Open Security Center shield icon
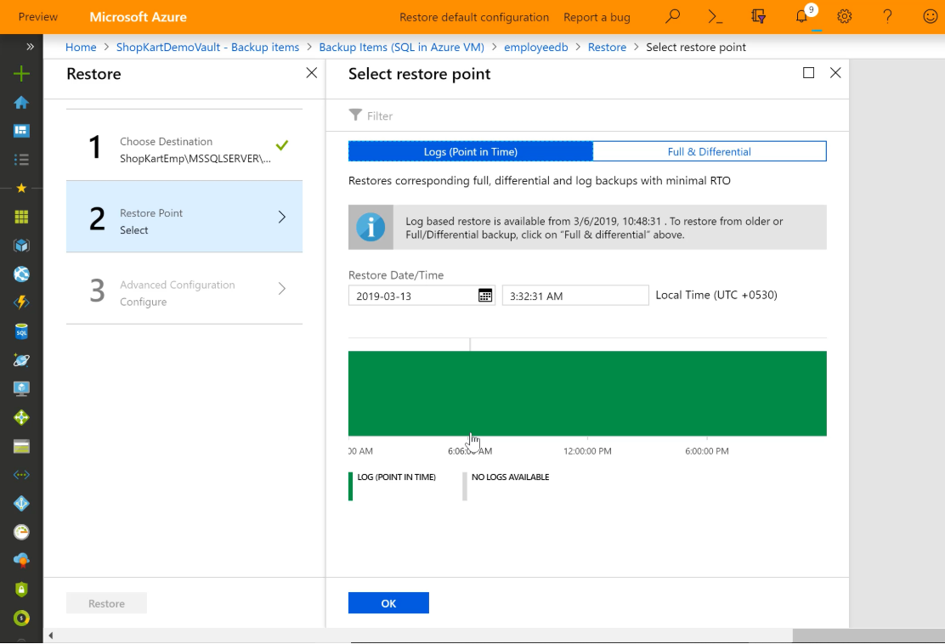This screenshot has width=945, height=644. (x=21, y=589)
